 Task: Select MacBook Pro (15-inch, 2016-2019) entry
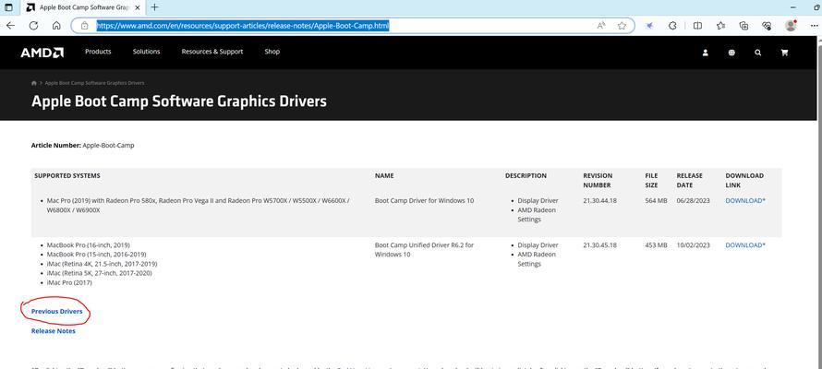(x=96, y=255)
